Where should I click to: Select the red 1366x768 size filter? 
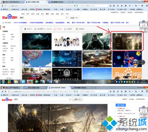pyautogui.click(x=58, y=29)
